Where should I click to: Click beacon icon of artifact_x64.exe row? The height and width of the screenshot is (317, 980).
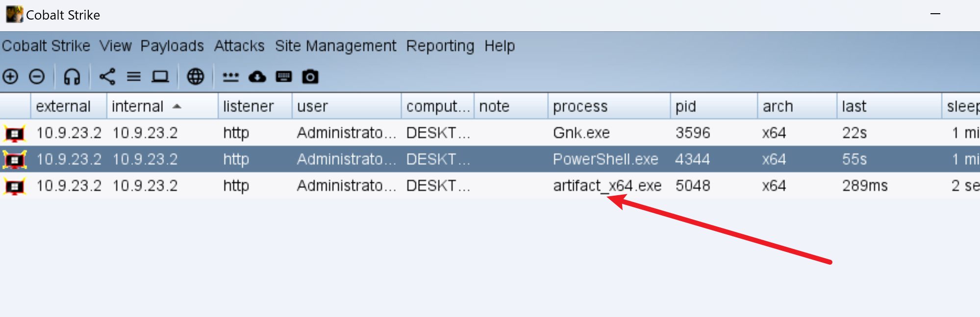coord(15,186)
